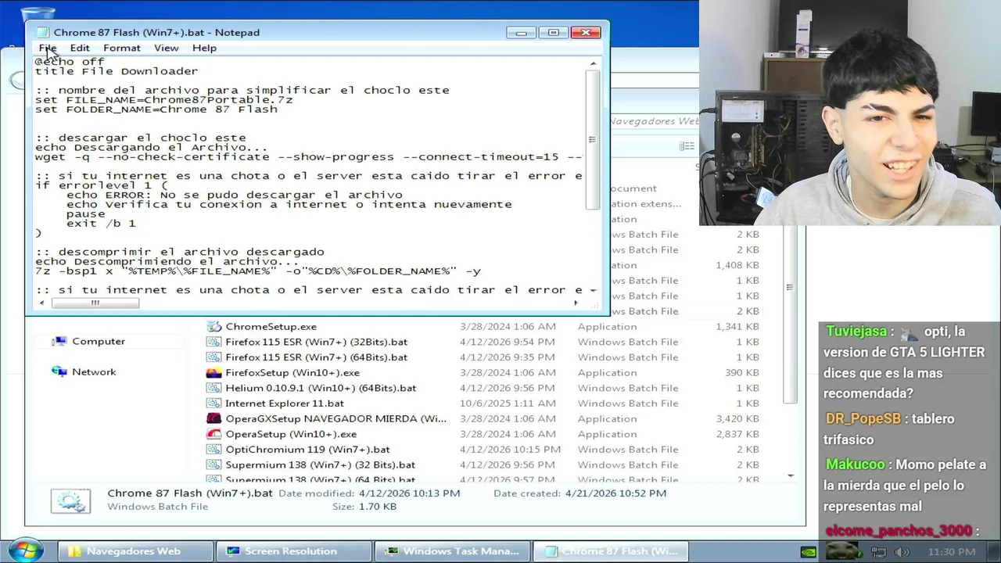Viewport: 1001px width, 563px height.
Task: Click 3,420 KB size of OperaGXSetup
Action: (x=737, y=418)
